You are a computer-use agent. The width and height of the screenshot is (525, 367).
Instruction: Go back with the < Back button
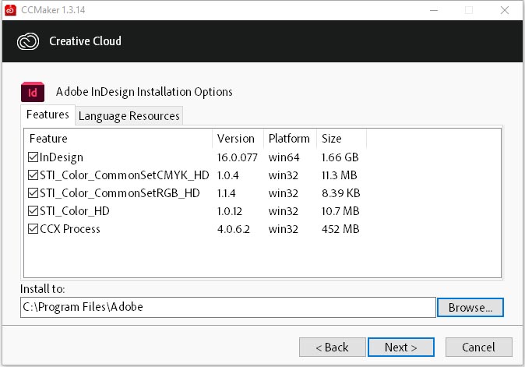[332, 348]
